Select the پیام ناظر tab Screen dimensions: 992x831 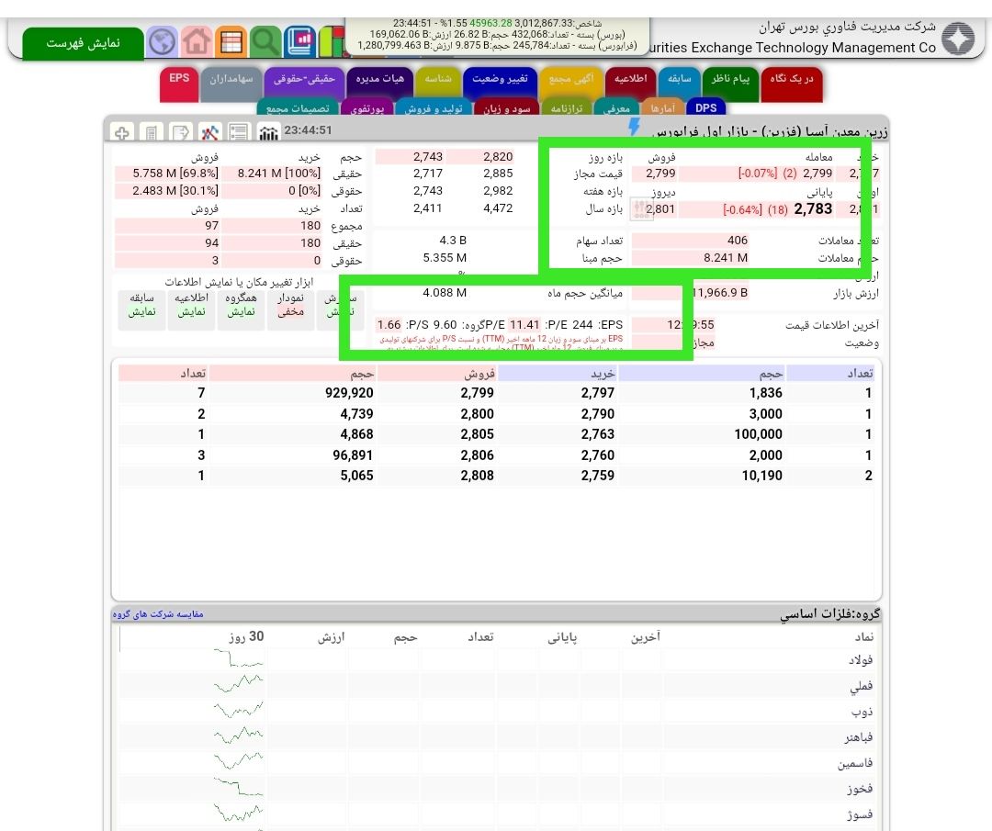730,84
